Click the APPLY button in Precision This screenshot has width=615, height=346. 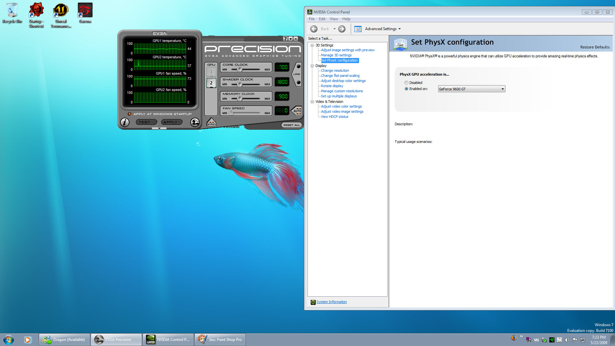pyautogui.click(x=172, y=122)
